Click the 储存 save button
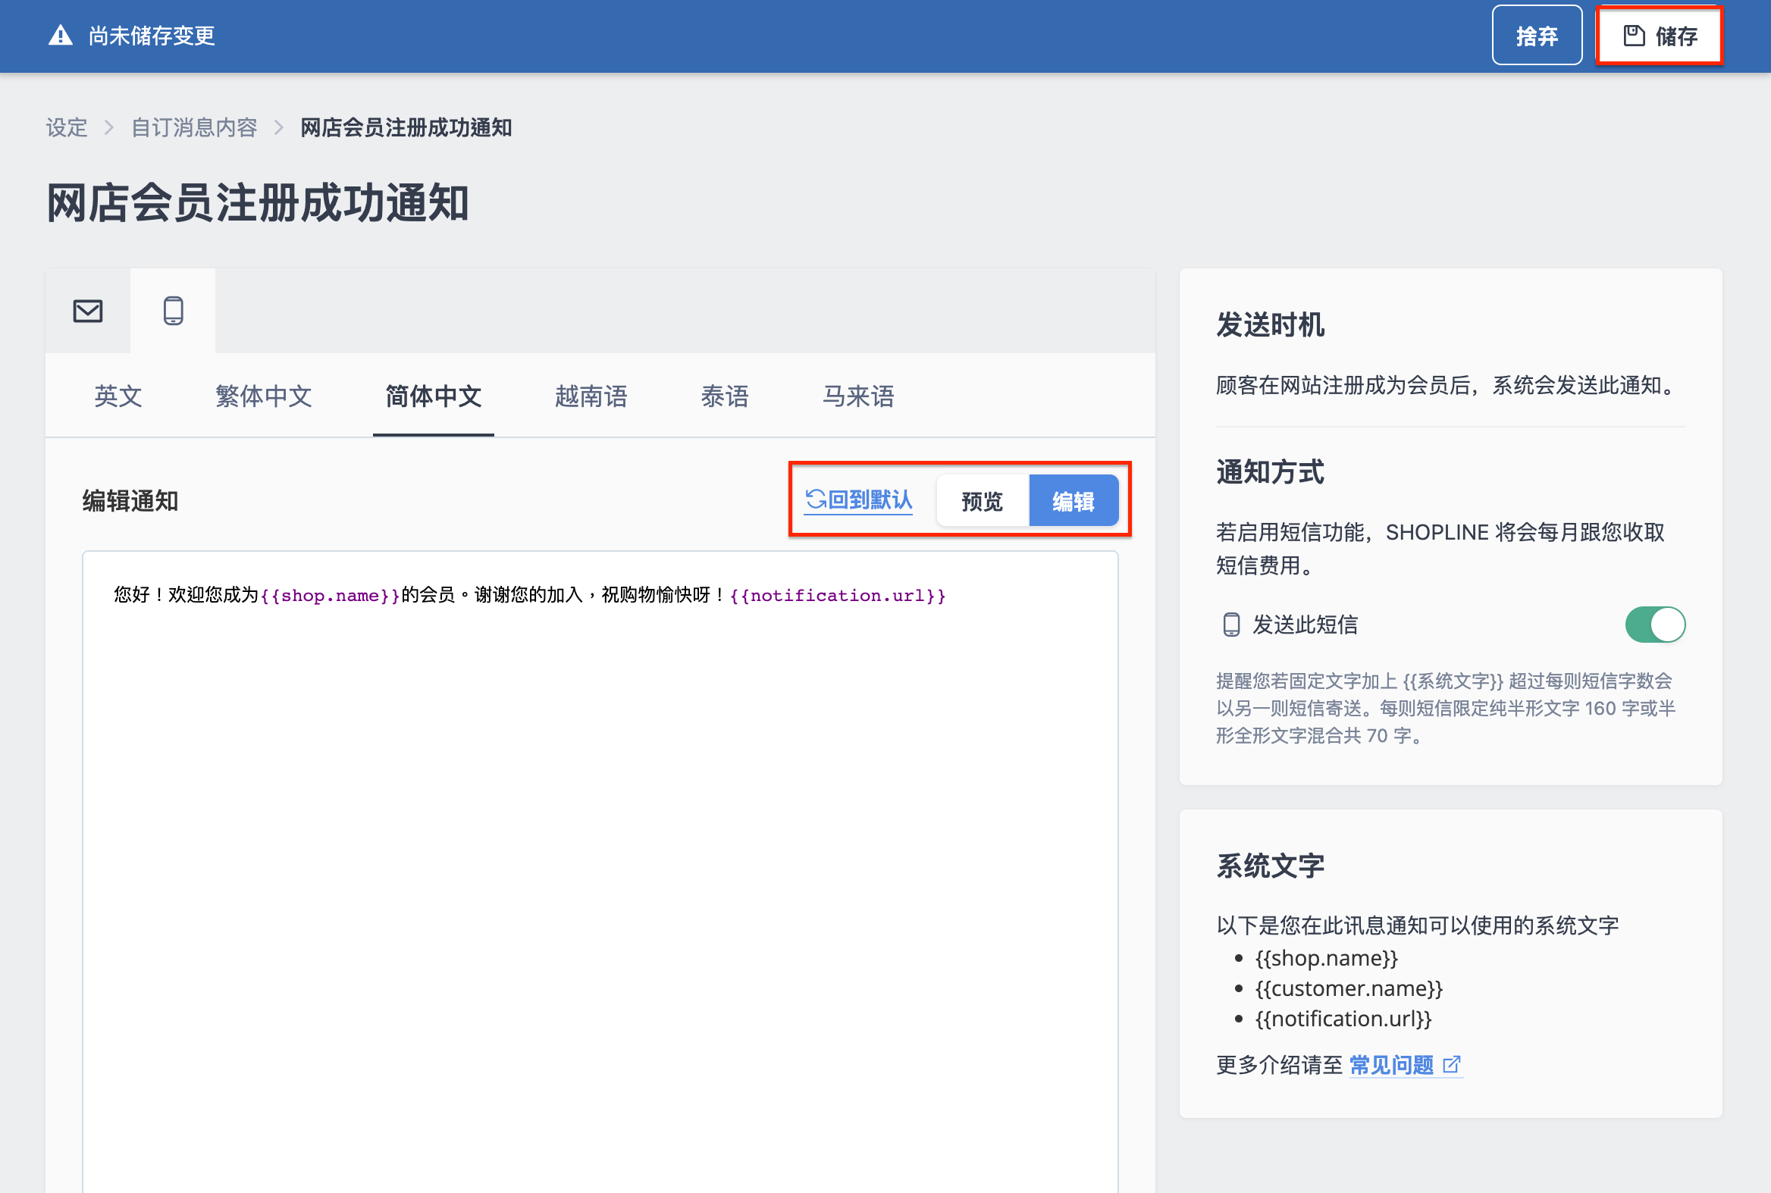This screenshot has width=1771, height=1193. click(1660, 36)
